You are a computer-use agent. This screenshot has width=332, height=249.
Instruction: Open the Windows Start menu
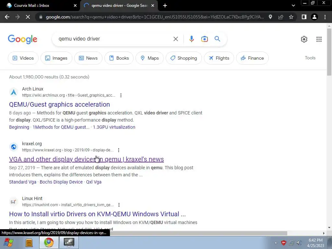pyautogui.click(x=8, y=243)
